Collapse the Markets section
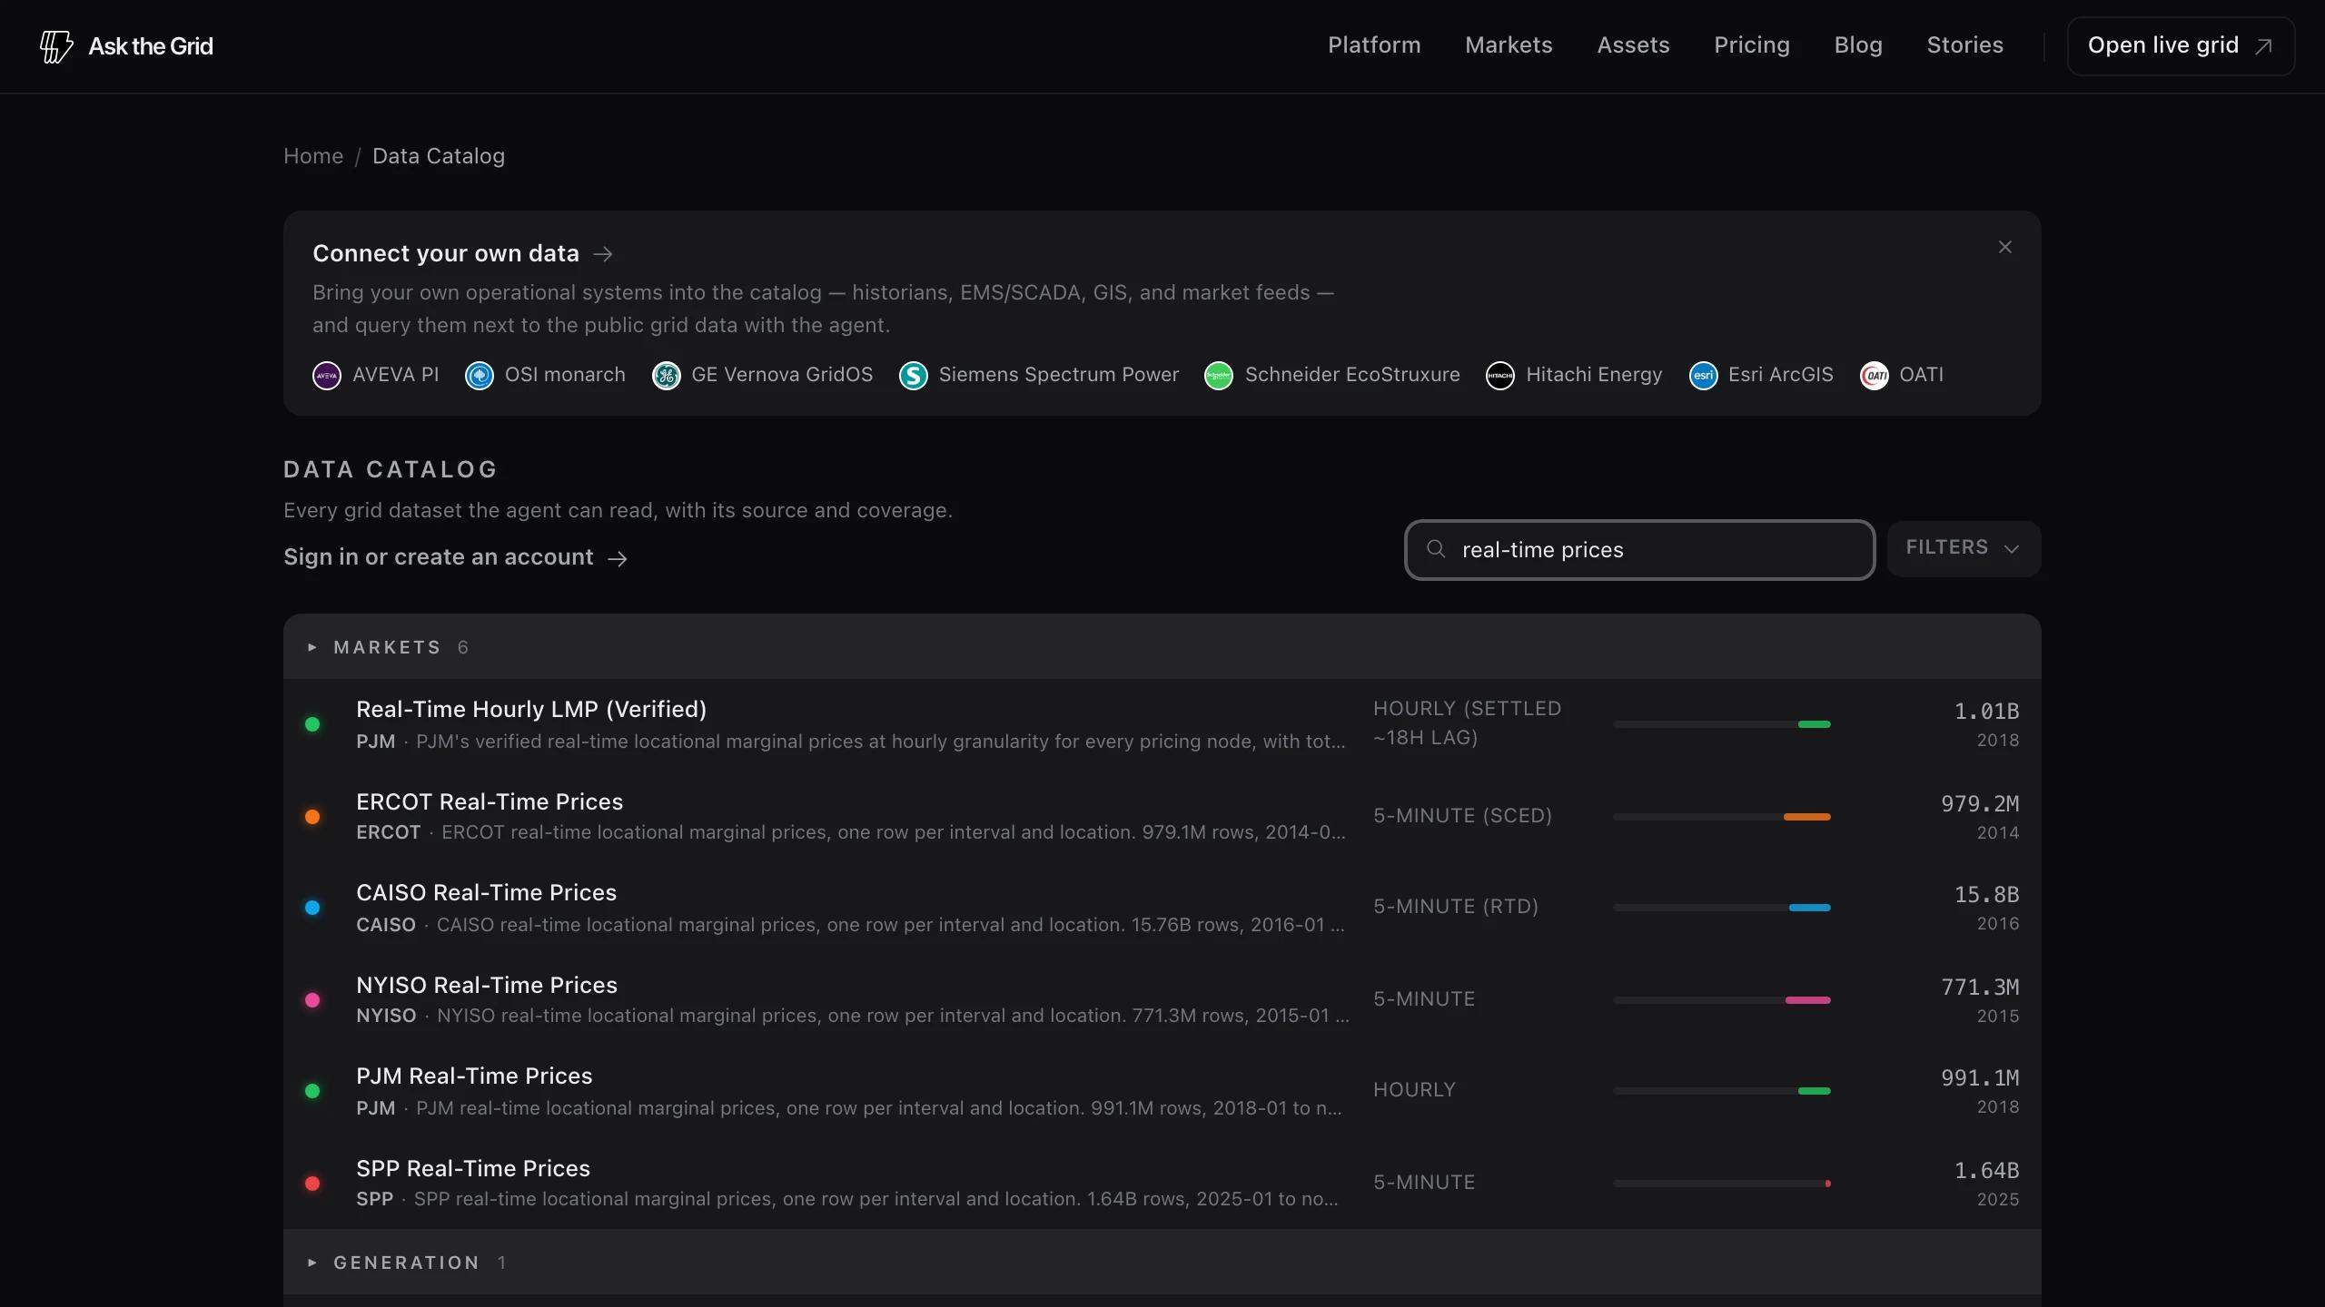 point(1162,647)
